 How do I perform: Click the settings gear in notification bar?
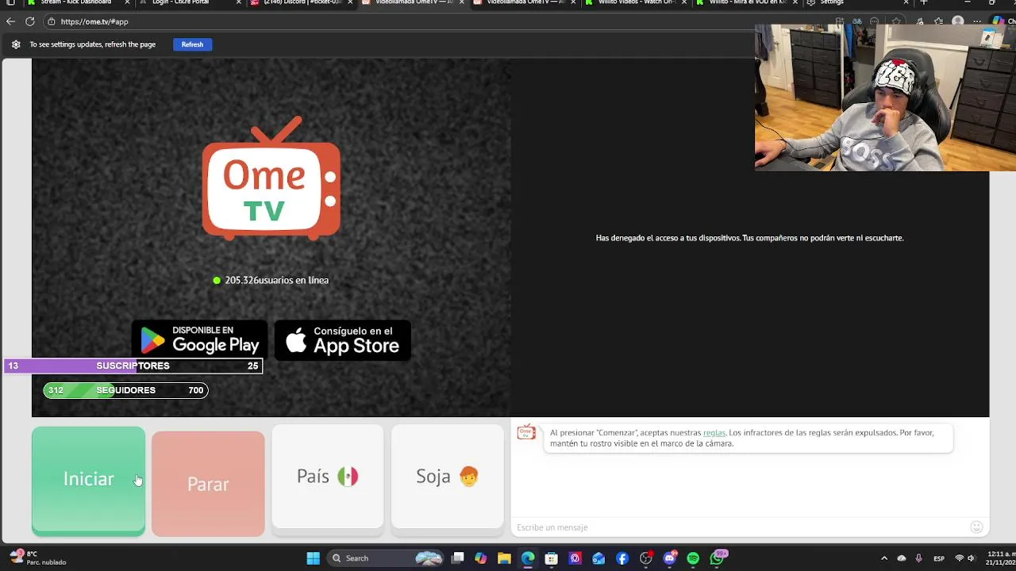point(16,44)
